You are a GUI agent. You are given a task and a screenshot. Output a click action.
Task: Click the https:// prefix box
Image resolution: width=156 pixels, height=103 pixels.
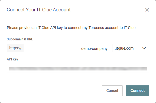click(15, 48)
